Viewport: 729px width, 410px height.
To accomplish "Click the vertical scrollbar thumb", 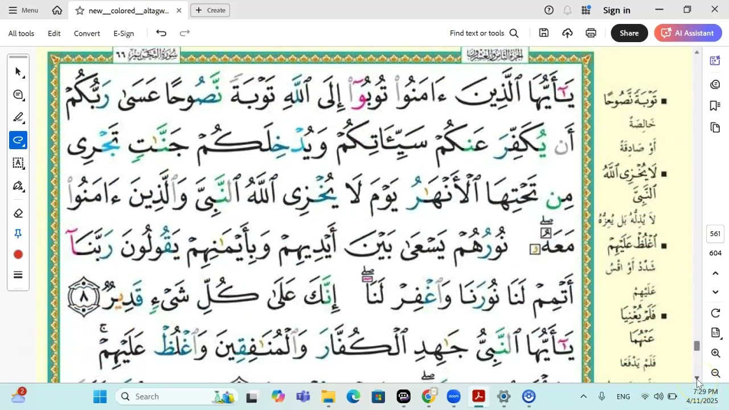I will tap(697, 346).
